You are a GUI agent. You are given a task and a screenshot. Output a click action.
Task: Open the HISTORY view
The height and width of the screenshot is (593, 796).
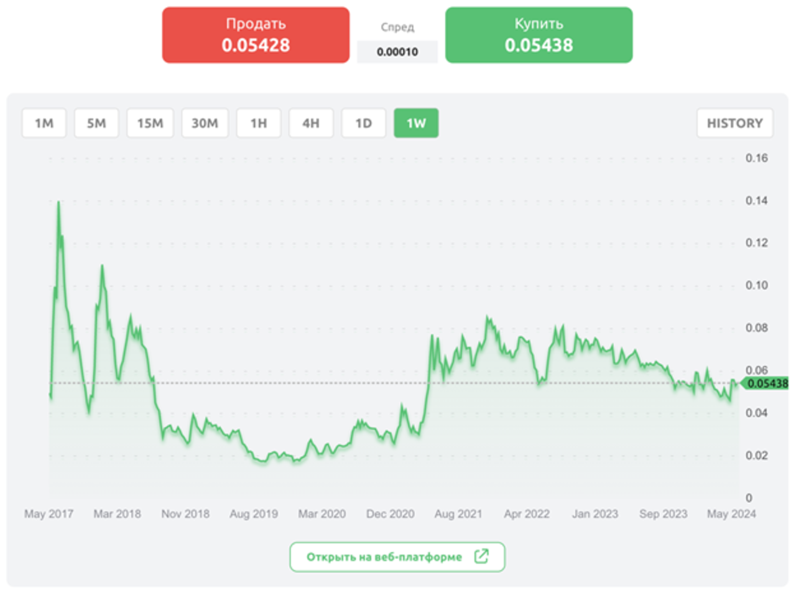[734, 123]
